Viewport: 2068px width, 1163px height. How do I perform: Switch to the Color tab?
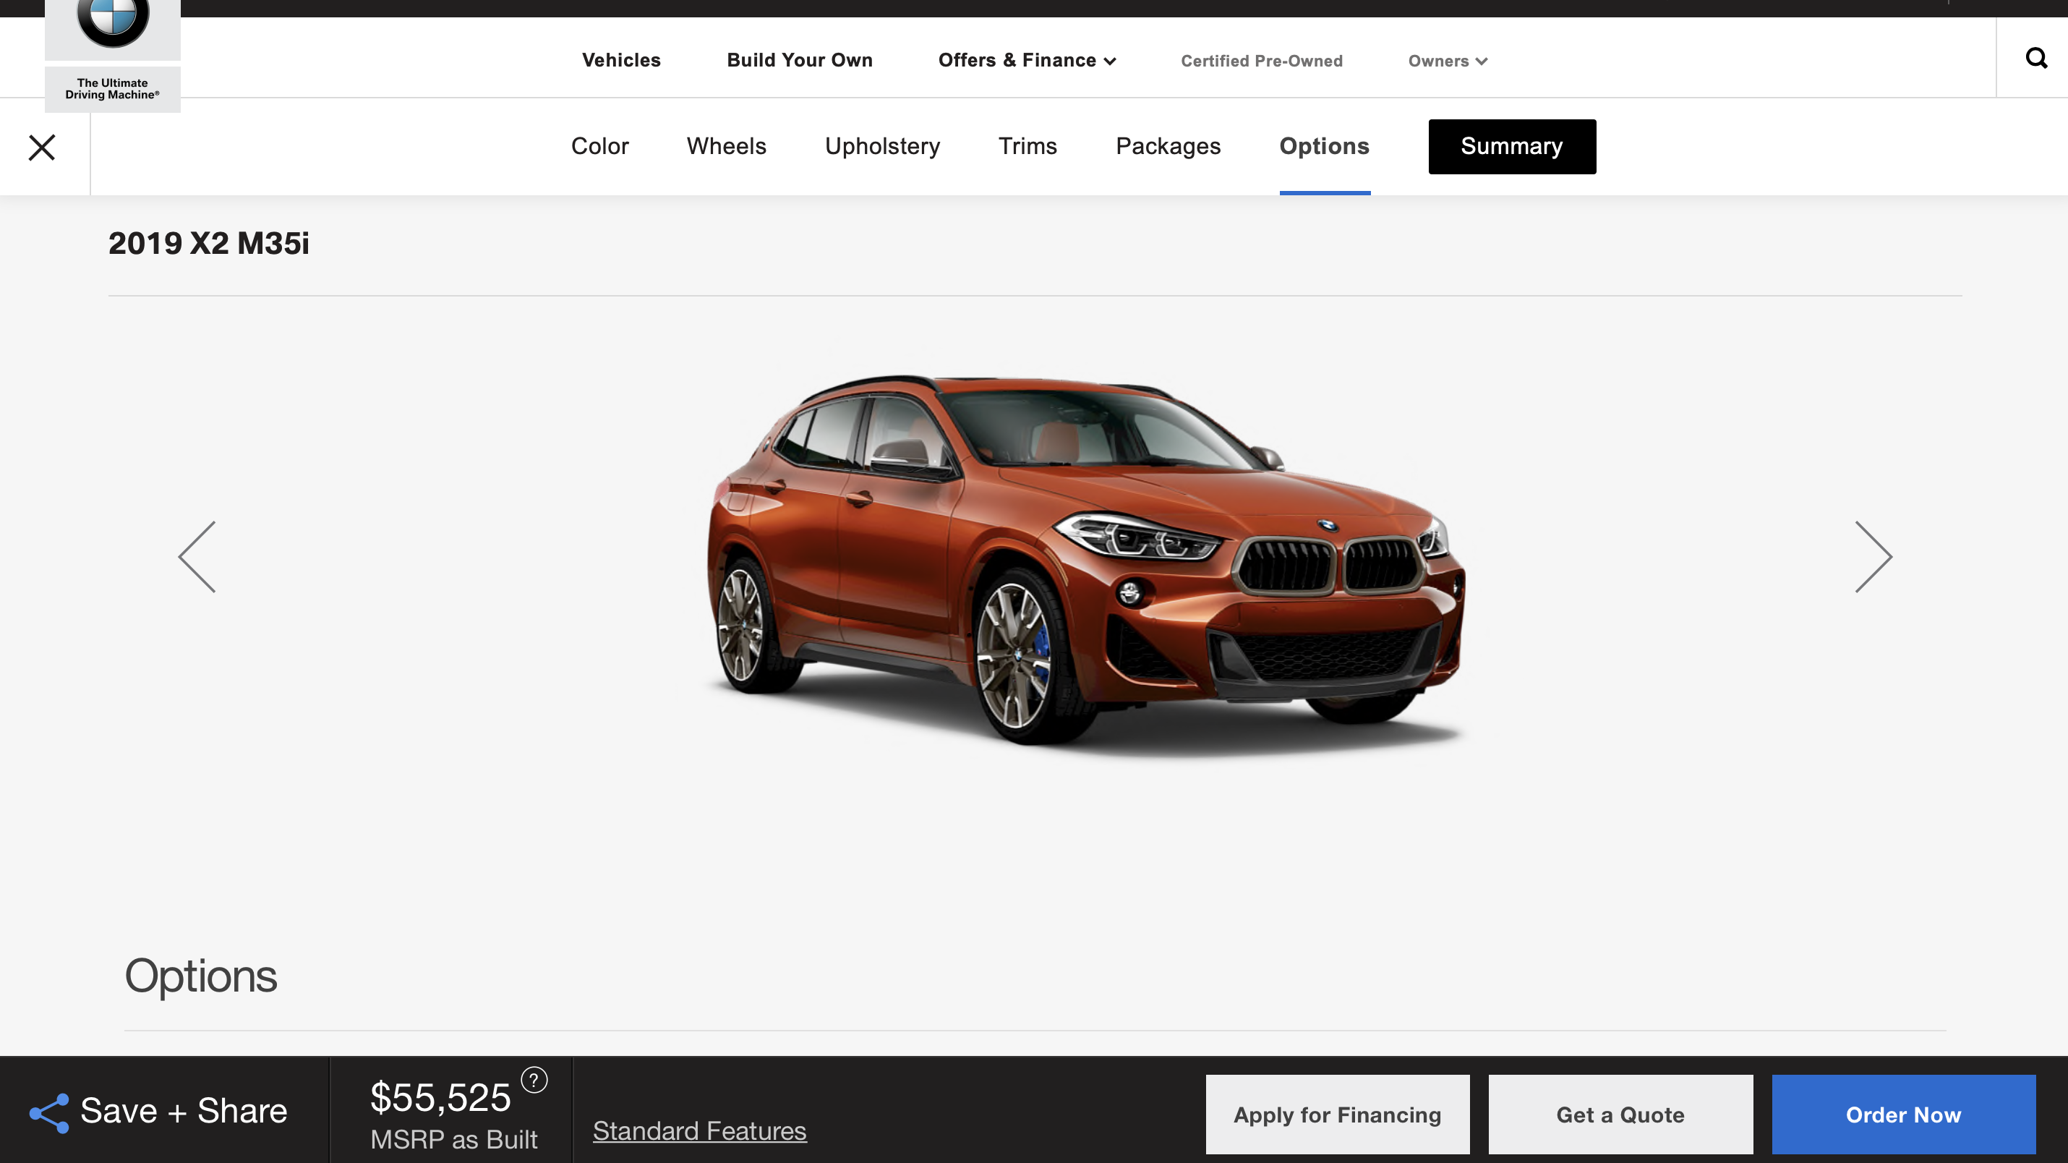coord(599,146)
